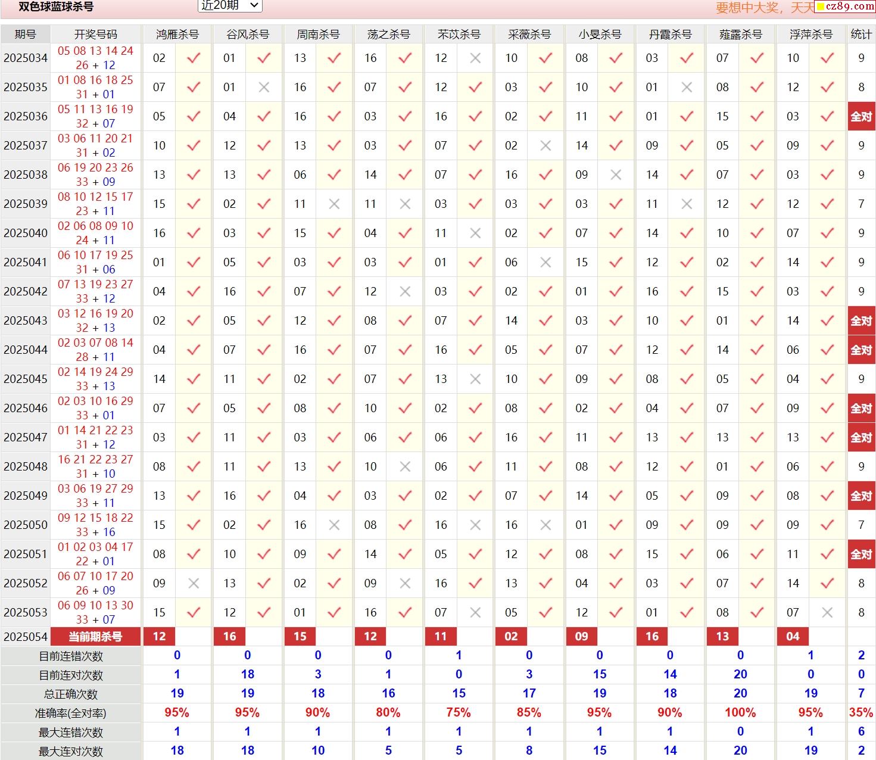
Task: Click the 小旻杀号 column header
Action: click(600, 34)
